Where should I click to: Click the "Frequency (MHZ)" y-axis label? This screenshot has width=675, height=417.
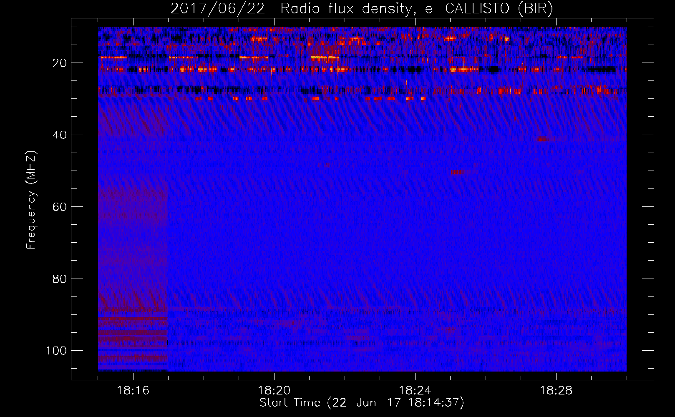pyautogui.click(x=31, y=200)
